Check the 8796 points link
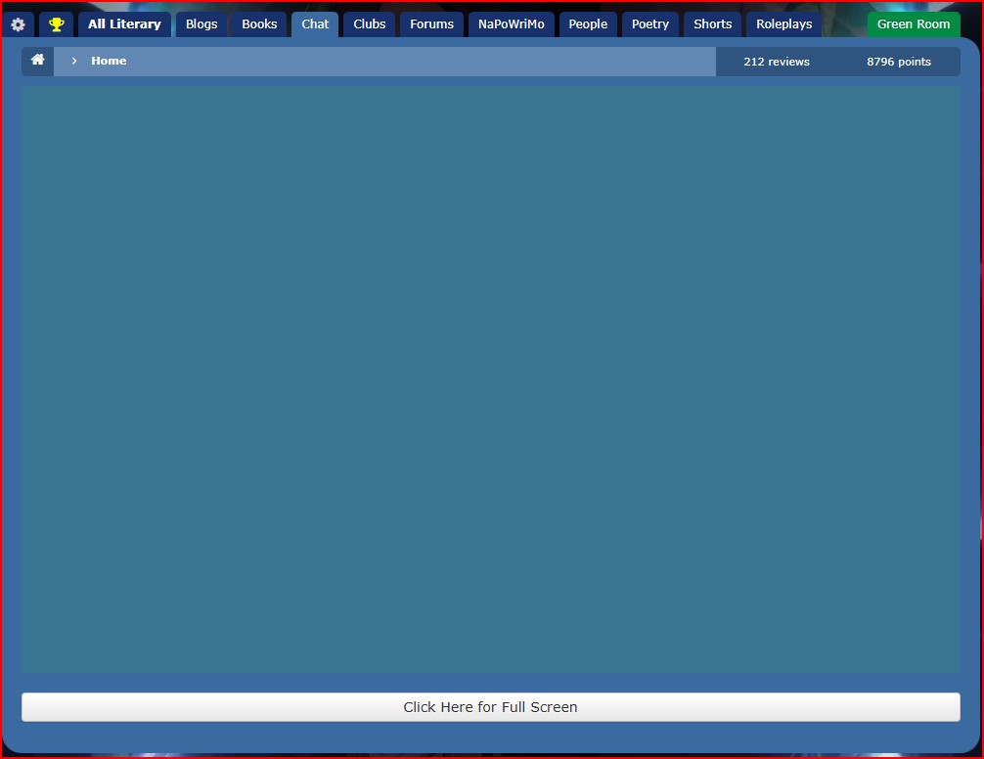Image resolution: width=984 pixels, height=759 pixels. coord(899,62)
